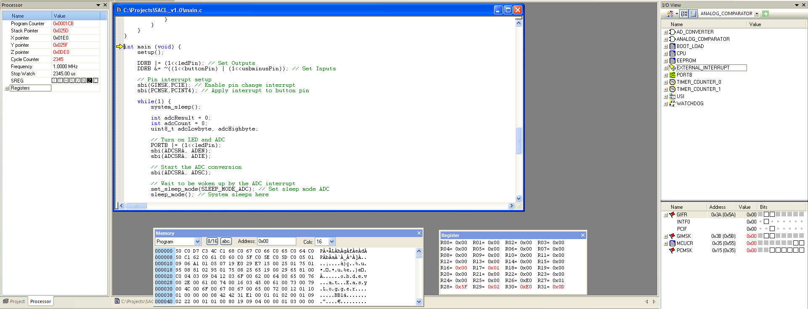Expand the Registers node in Processor panel
Viewport: 808px width, 309px height.
7,88
